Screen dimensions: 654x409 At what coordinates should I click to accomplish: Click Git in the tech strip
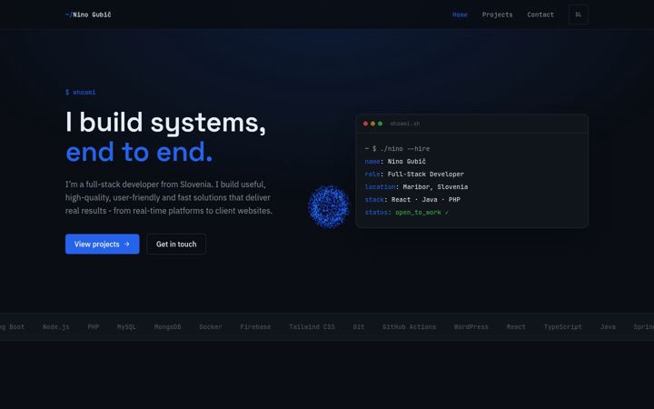[358, 327]
